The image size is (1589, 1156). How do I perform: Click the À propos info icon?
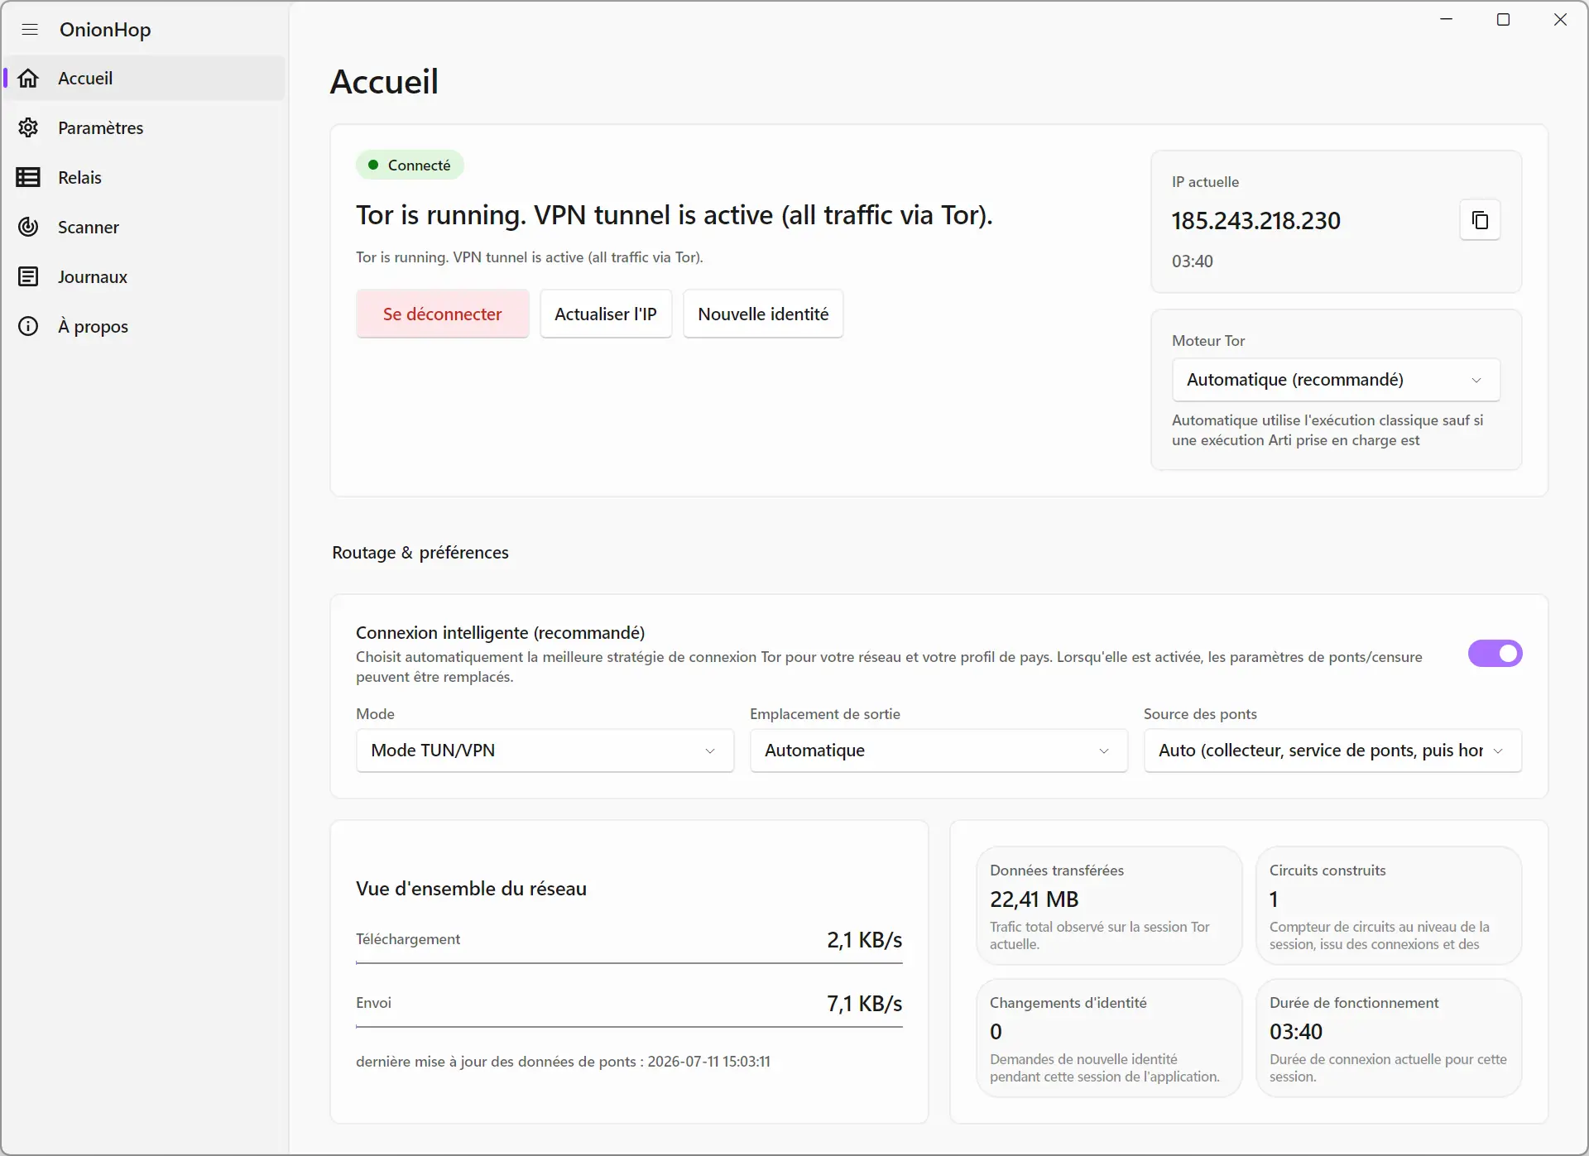28,326
